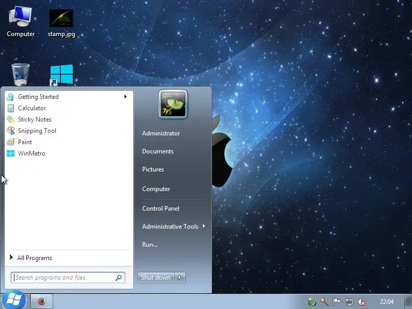Open Administrative Tools in Start menu
The image size is (412, 309).
point(170,227)
